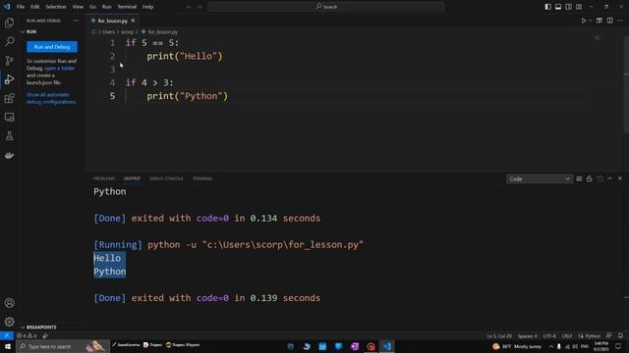Go back with the title bar left arrow

pos(189,7)
